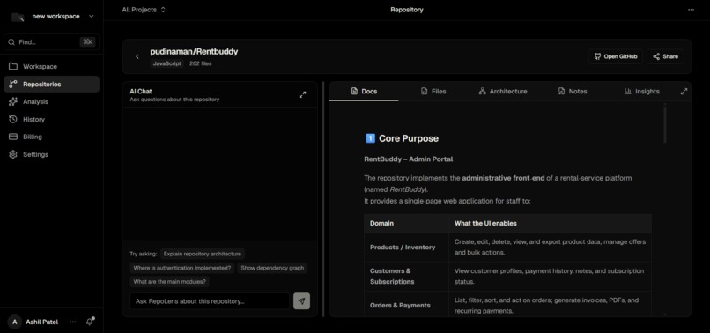Open History in the sidebar
This screenshot has height=333, width=710.
(x=52, y=119)
